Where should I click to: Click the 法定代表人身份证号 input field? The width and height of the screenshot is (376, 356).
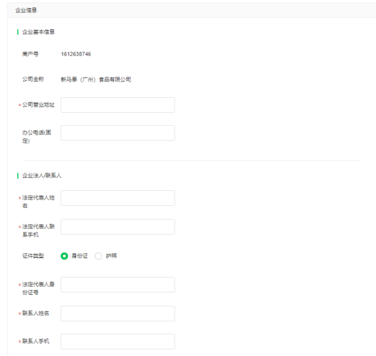coord(118,285)
